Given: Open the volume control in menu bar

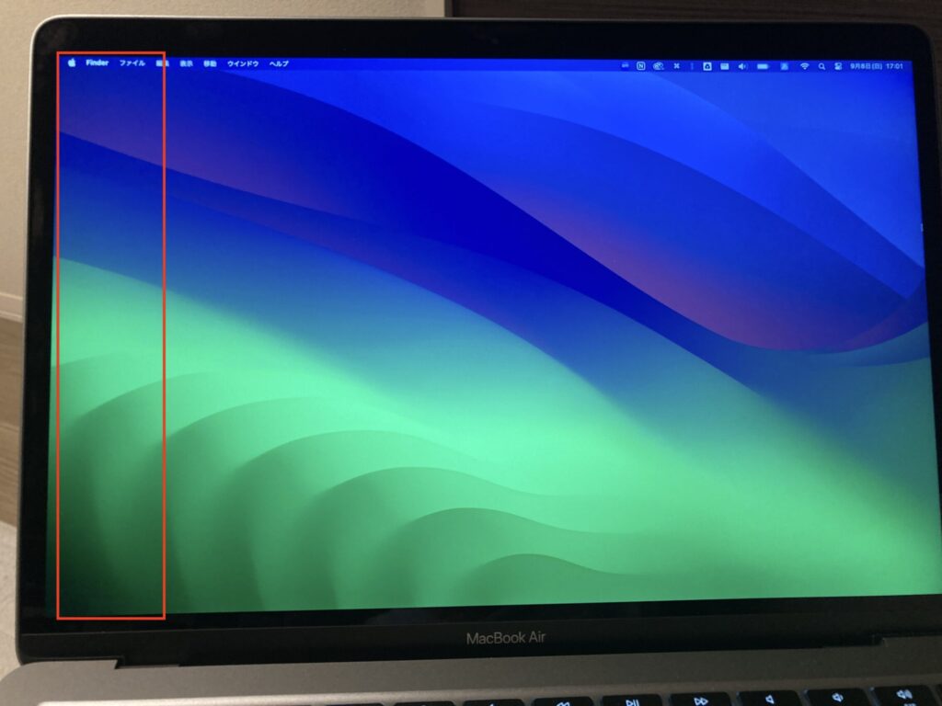Looking at the screenshot, I should click(742, 66).
